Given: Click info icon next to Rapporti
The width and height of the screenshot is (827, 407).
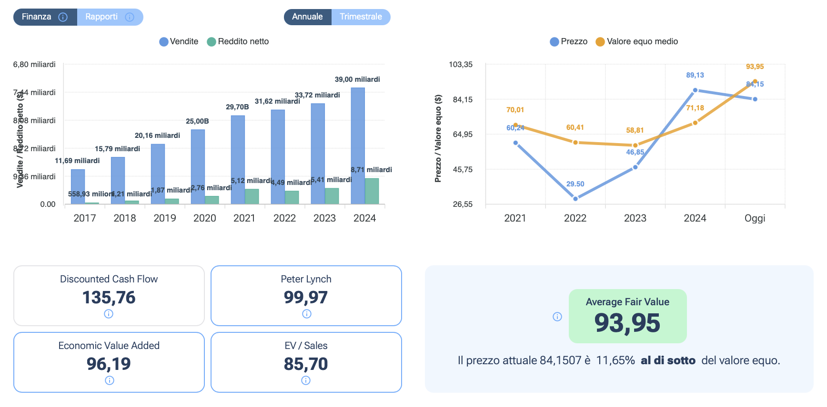Looking at the screenshot, I should coord(130,17).
